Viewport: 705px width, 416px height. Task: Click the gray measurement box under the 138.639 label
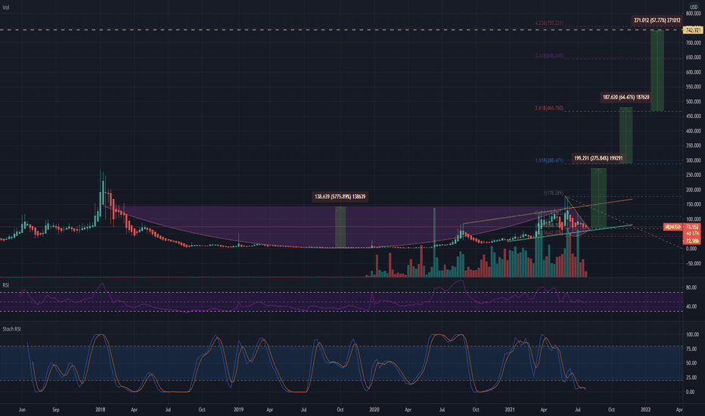click(340, 227)
